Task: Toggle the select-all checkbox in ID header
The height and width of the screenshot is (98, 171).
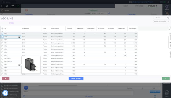Action: 2,28
